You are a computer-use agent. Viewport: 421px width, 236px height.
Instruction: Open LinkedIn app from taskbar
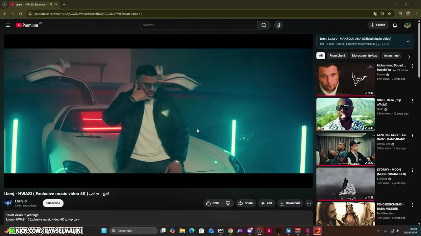(x=288, y=231)
